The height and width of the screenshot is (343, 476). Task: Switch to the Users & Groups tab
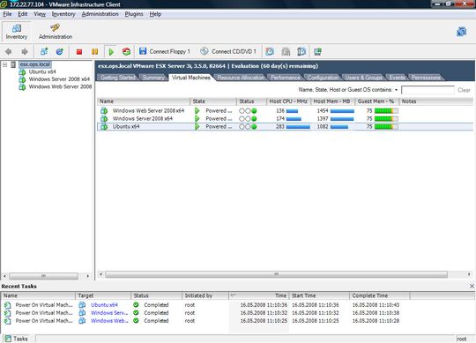point(363,78)
